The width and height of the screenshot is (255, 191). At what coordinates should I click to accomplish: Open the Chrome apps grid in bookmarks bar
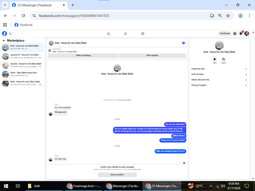pos(5,25)
